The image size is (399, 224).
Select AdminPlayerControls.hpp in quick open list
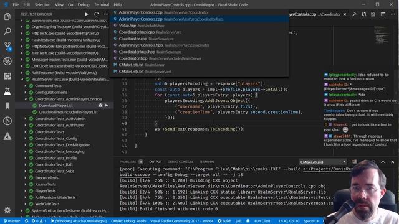pyautogui.click(x=199, y=45)
